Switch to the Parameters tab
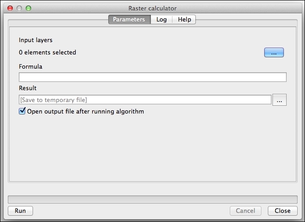The width and height of the screenshot is (305, 222). pyautogui.click(x=129, y=19)
